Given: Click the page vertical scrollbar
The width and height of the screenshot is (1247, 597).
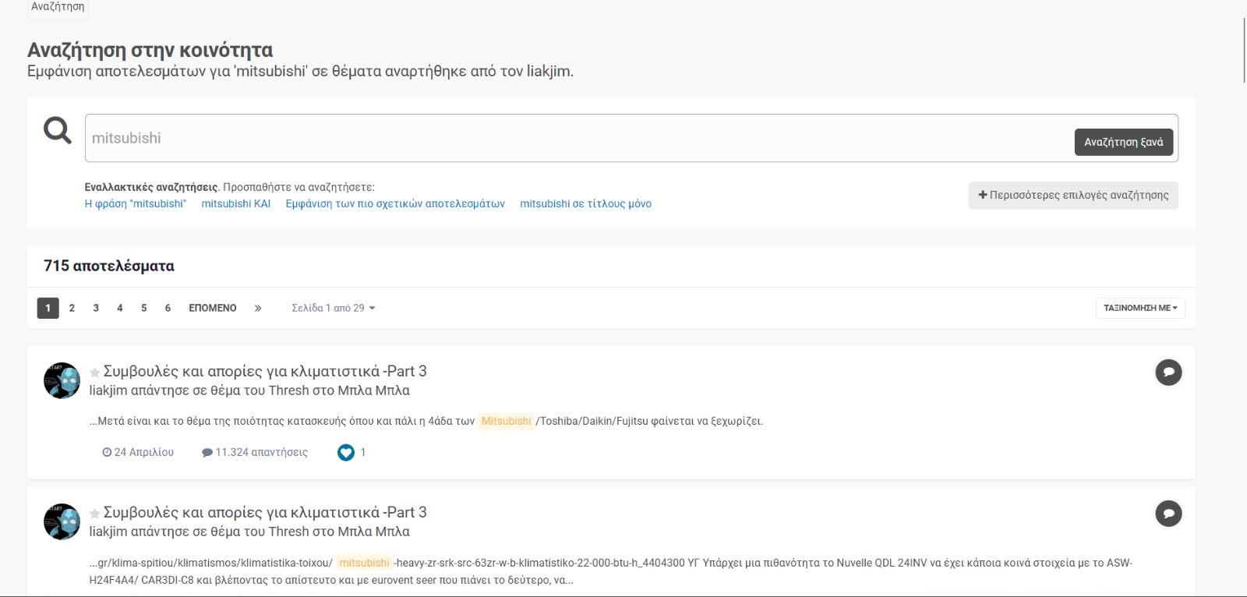Looking at the screenshot, I should [1244, 50].
